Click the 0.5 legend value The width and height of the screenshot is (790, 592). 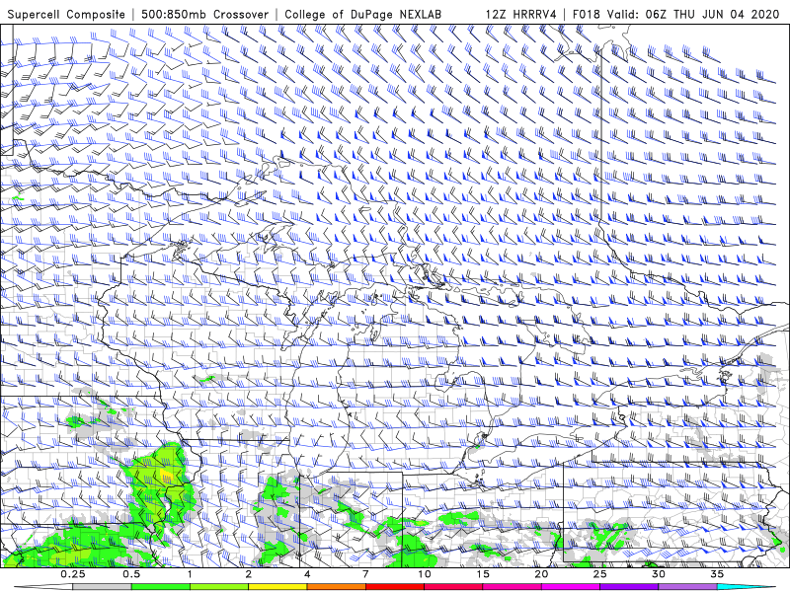tap(131, 574)
